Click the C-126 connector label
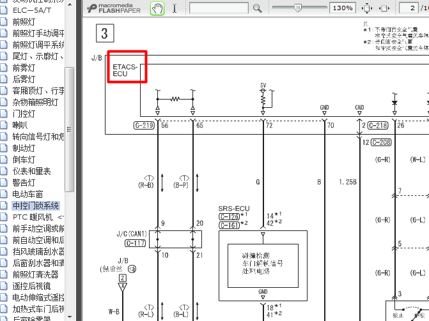The height and width of the screenshot is (321, 429). [x=230, y=216]
